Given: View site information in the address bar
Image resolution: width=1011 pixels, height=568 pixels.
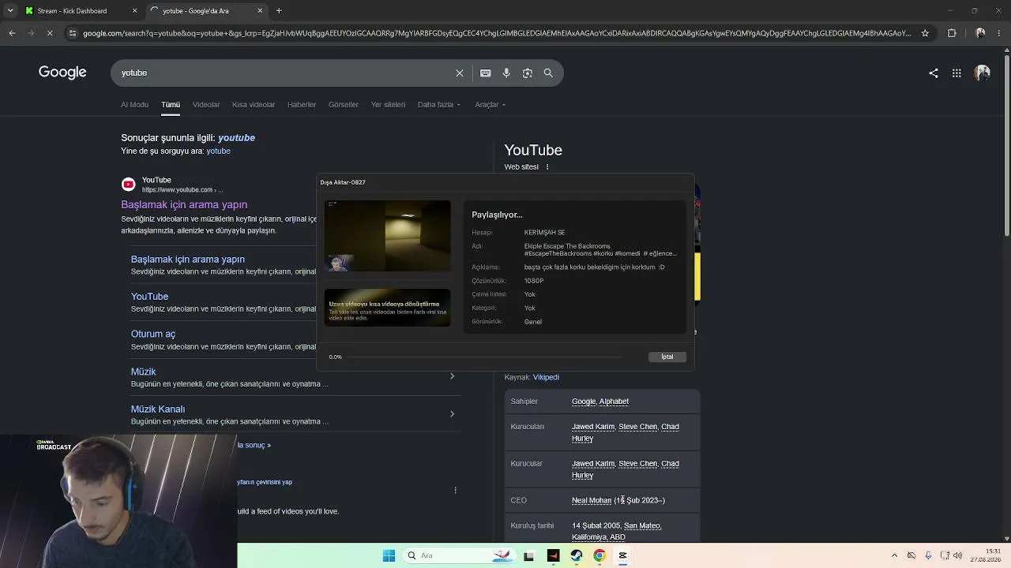Looking at the screenshot, I should pyautogui.click(x=73, y=33).
